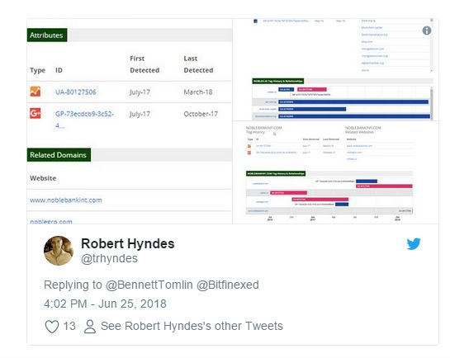
Task: Select the Related Domains section header
Action: [x=59, y=155]
